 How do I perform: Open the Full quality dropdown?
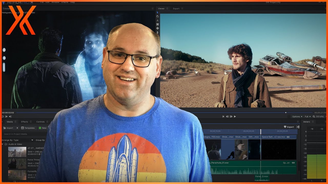point(307,117)
